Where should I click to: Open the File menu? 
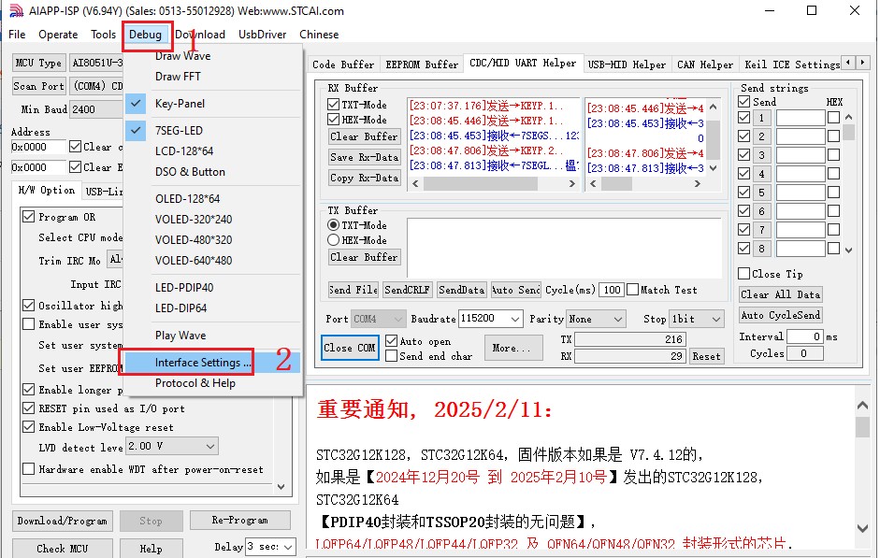click(17, 35)
